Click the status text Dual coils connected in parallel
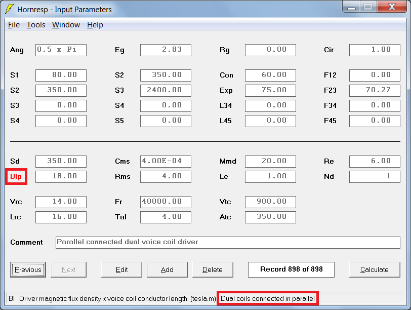 click(x=268, y=298)
